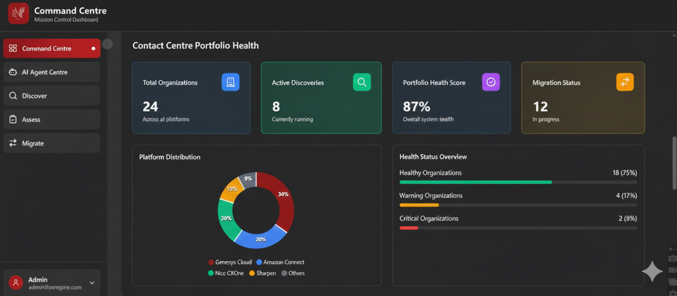677x296 pixels.
Task: Click the building icon on Total Organizations card
Action: [231, 82]
